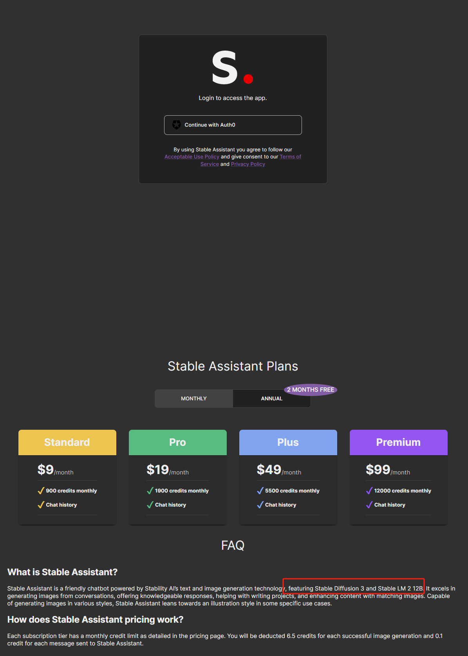Click '5500 credits monthly' text
The width and height of the screenshot is (468, 656).
tap(292, 491)
